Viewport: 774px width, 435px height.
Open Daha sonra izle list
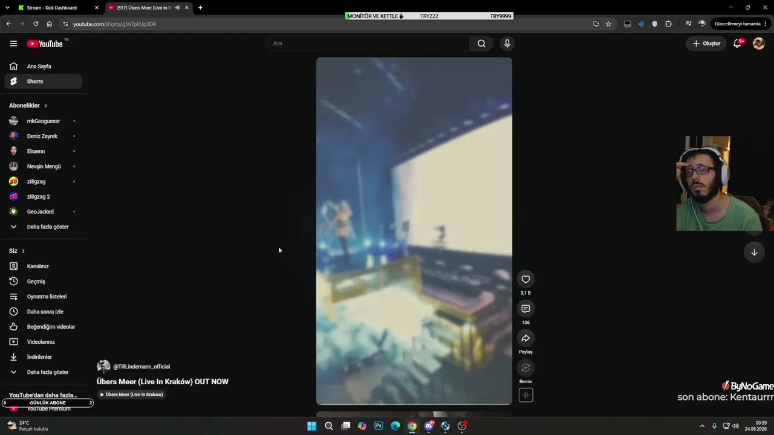43,312
